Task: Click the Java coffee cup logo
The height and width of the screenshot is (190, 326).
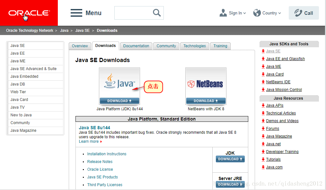Action: pyautogui.click(x=110, y=81)
